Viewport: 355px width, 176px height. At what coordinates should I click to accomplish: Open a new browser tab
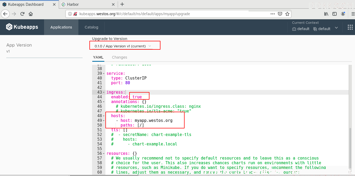[x=122, y=4]
